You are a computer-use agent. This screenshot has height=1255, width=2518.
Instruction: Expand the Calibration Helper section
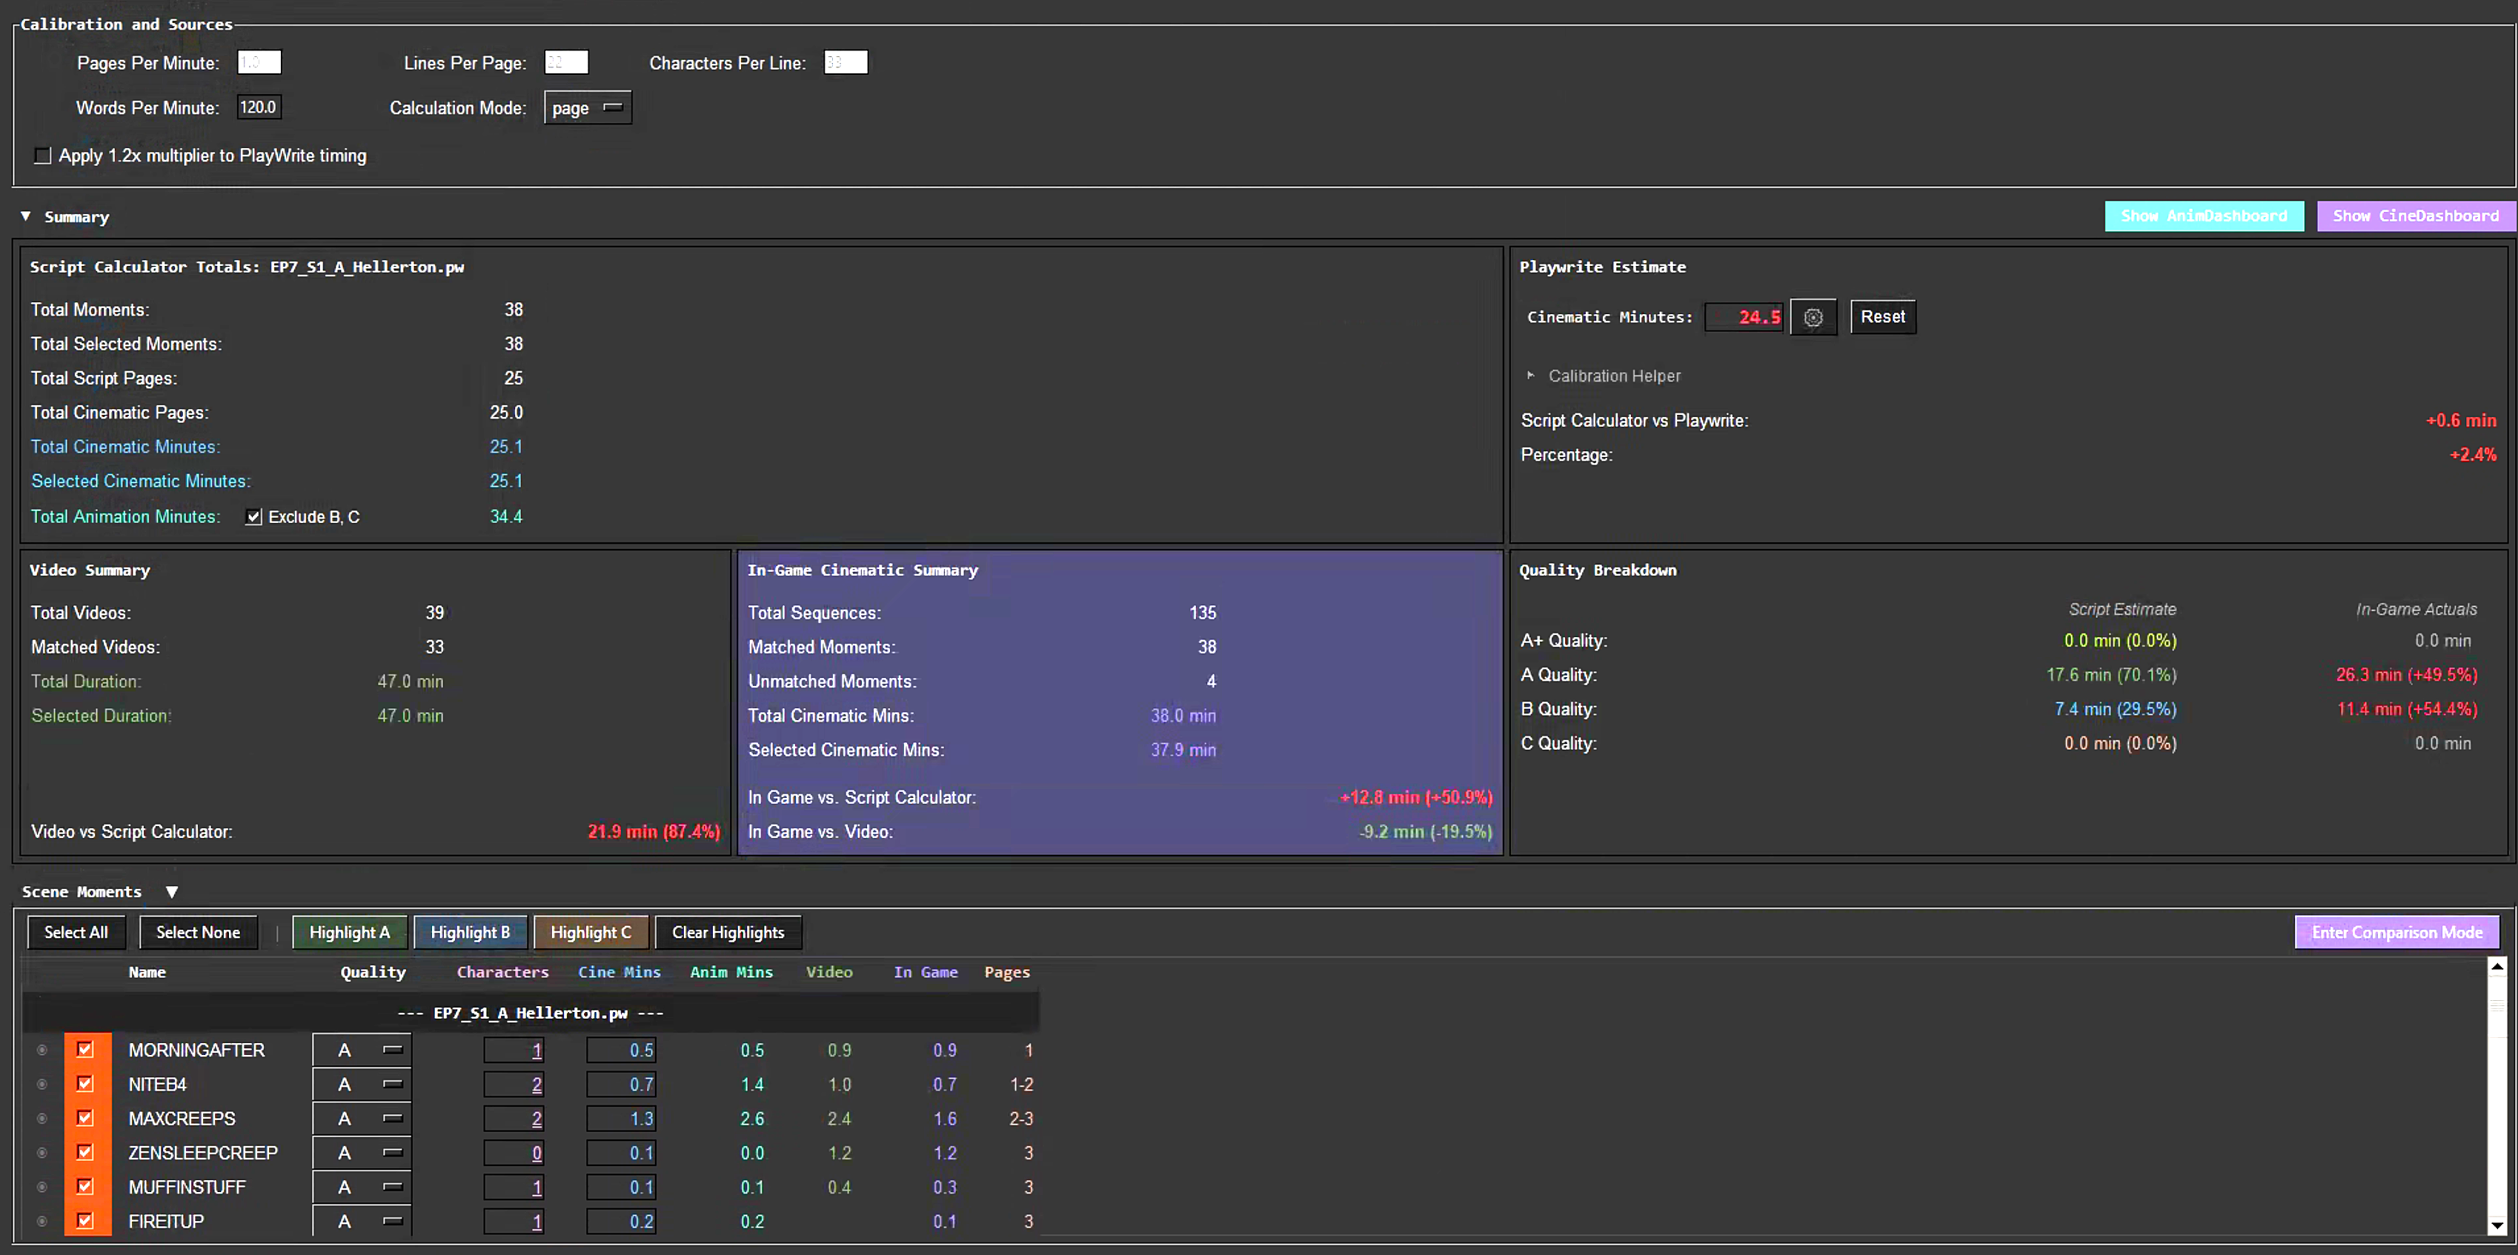pos(1531,376)
